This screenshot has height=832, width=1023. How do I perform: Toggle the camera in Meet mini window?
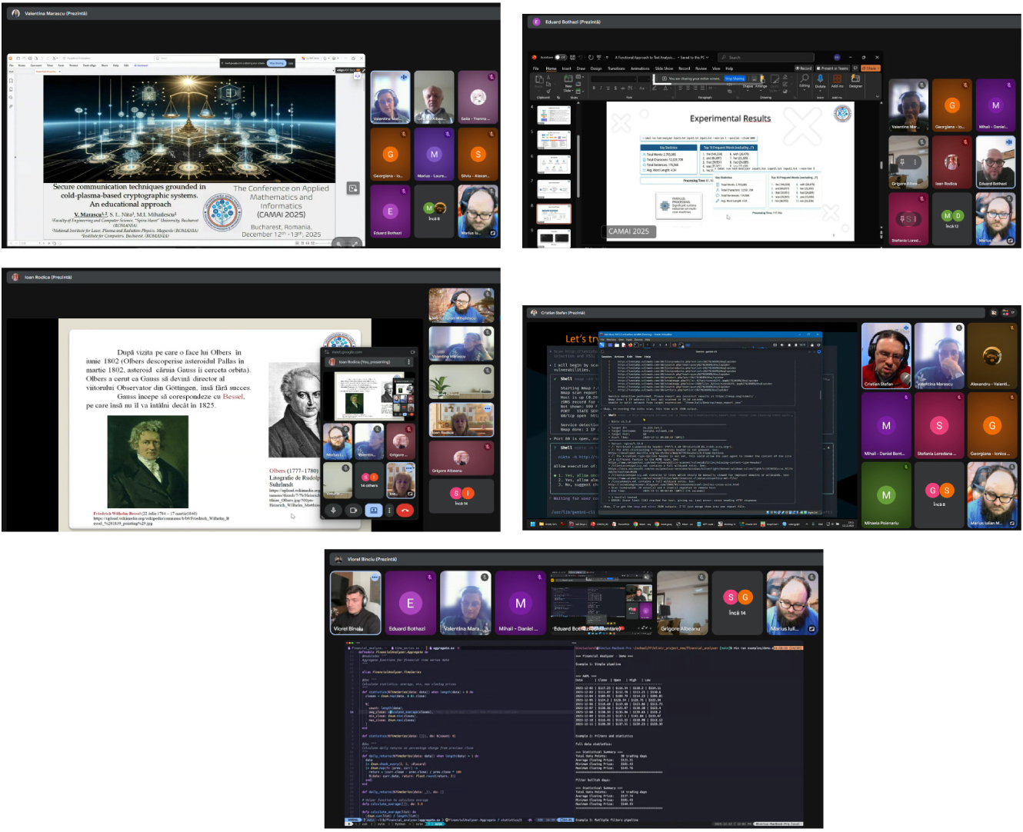(354, 510)
